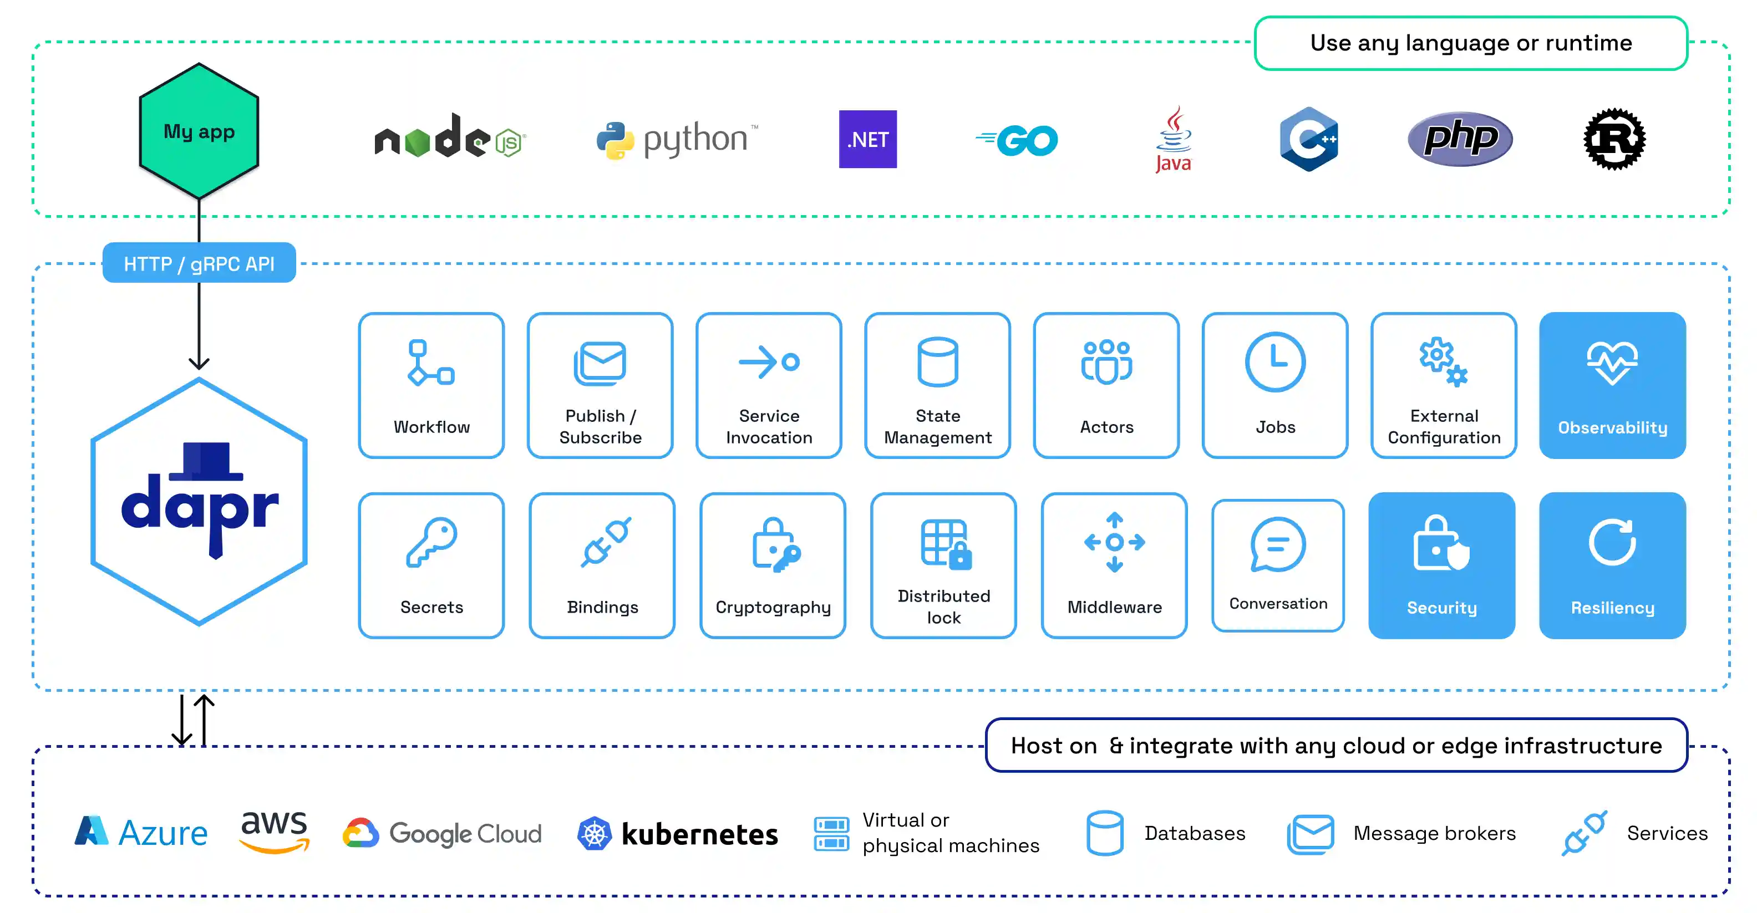Click the My app hexagon

[x=199, y=132]
